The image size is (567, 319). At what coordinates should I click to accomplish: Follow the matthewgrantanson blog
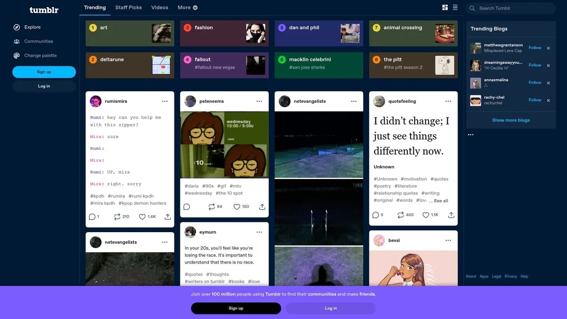point(534,47)
